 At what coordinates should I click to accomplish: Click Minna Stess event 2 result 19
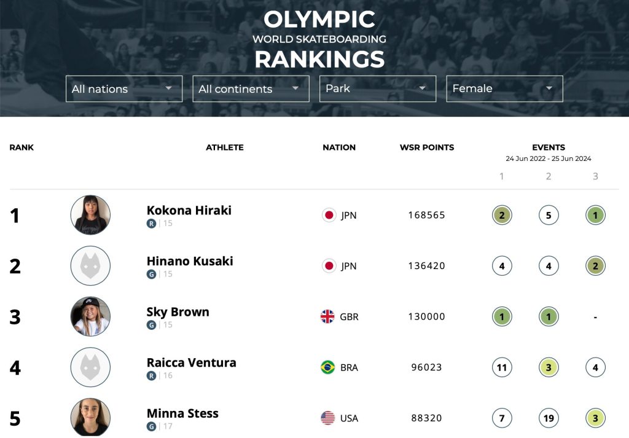click(x=549, y=418)
